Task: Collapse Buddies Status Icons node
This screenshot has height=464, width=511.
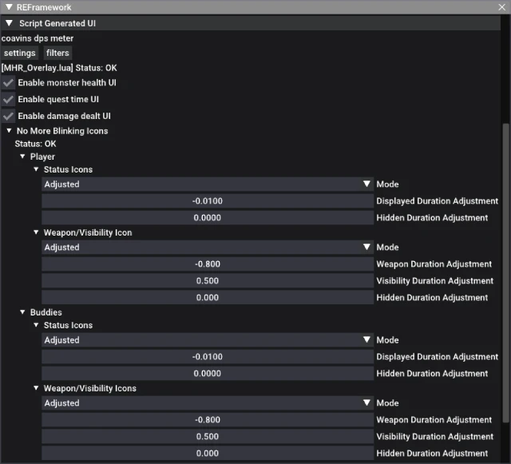Action: [36, 325]
